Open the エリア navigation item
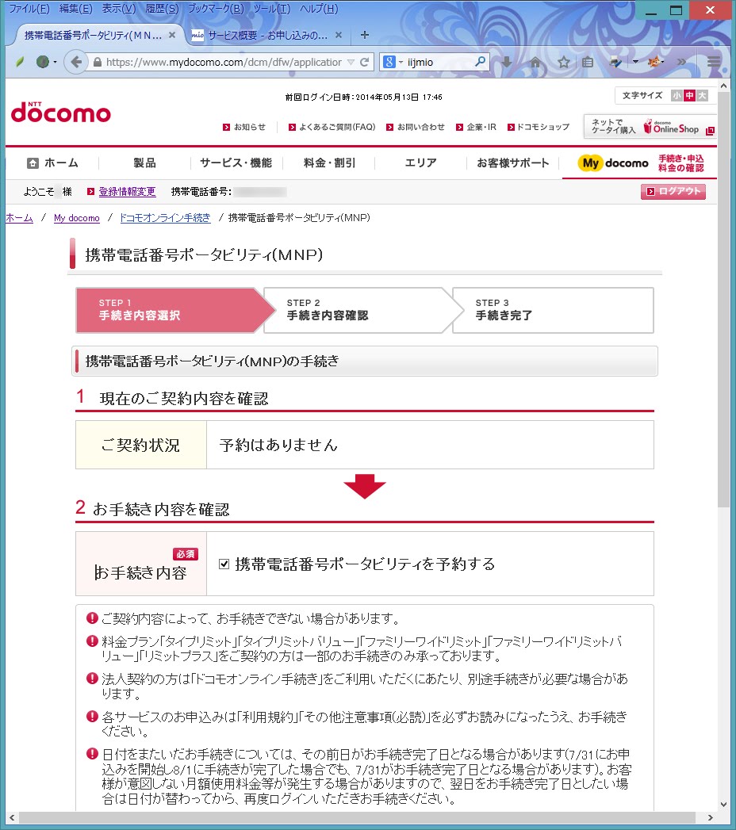The width and height of the screenshot is (736, 830). click(420, 163)
